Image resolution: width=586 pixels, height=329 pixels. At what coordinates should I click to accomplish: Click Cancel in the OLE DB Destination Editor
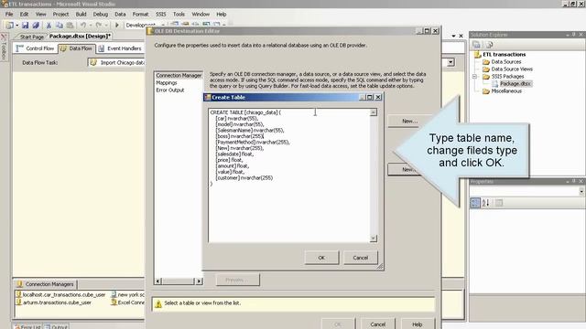[378, 324]
